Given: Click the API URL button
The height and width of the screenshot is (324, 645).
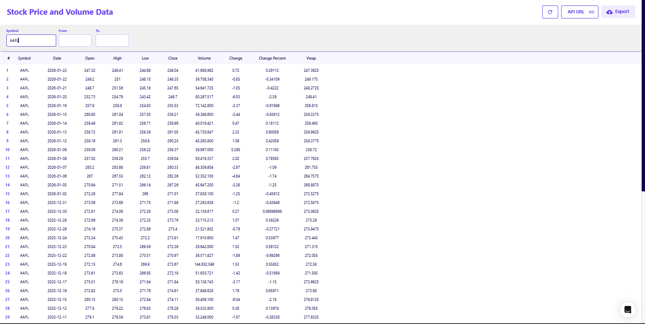Looking at the screenshot, I should click(579, 12).
